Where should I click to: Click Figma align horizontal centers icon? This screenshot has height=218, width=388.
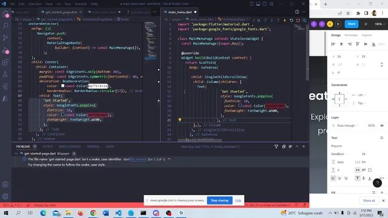tap(341, 44)
